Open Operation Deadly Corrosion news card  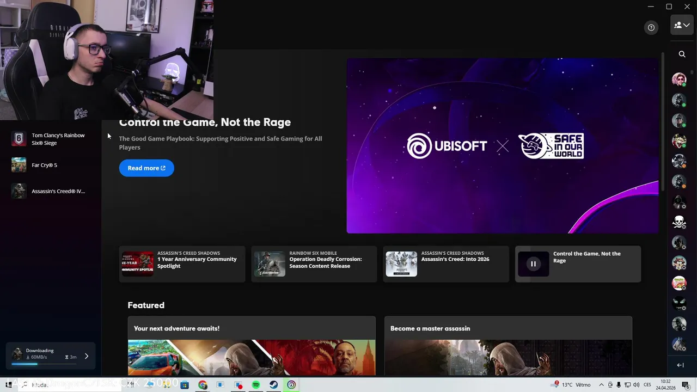click(314, 264)
